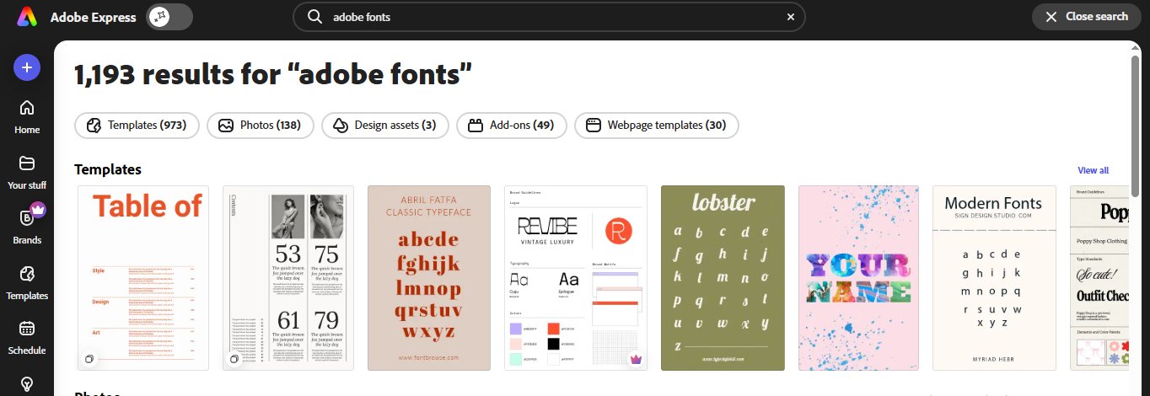Viewport: 1150px width, 396px height.
Task: Go to Home in sidebar
Action: [x=27, y=117]
